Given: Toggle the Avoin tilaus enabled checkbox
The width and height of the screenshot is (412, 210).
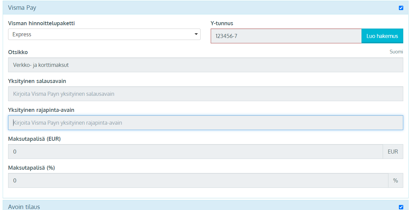Looking at the screenshot, I should (401, 207).
